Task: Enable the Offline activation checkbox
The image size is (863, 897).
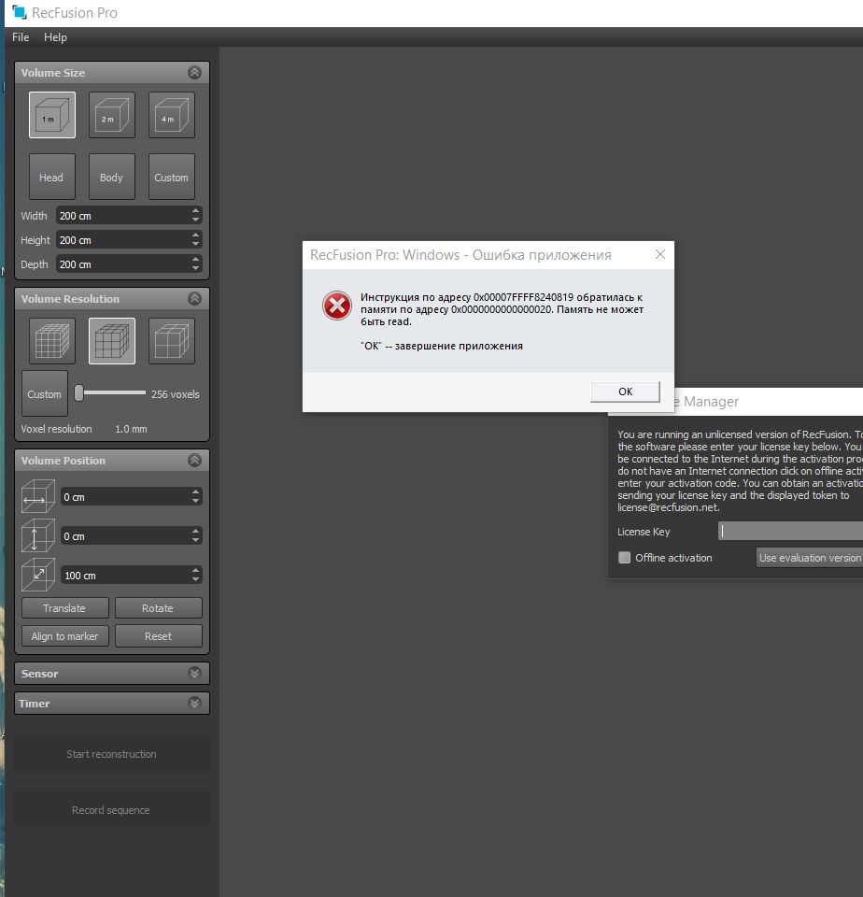Action: click(x=625, y=558)
